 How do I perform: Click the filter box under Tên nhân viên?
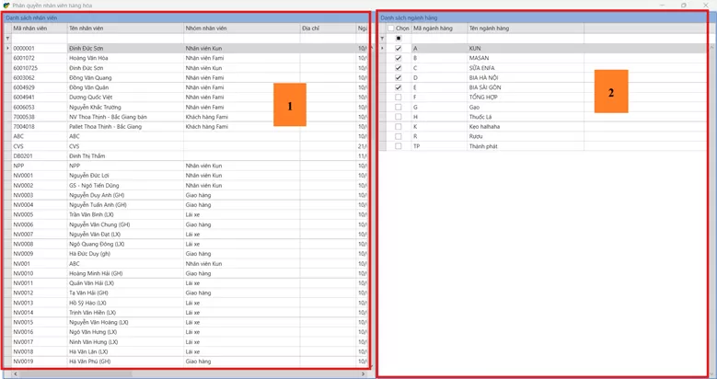click(125, 39)
